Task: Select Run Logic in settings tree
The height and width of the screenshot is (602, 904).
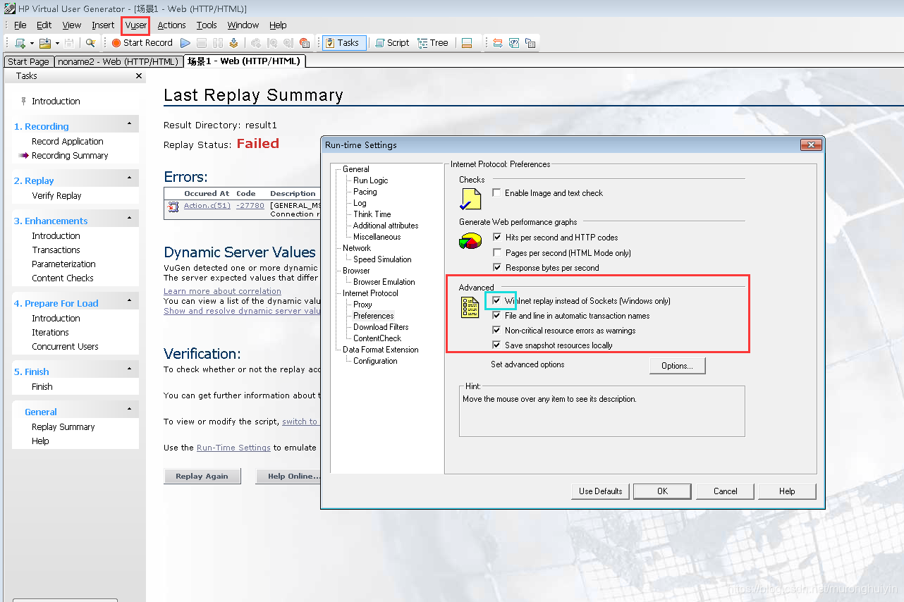Action: [x=370, y=180]
